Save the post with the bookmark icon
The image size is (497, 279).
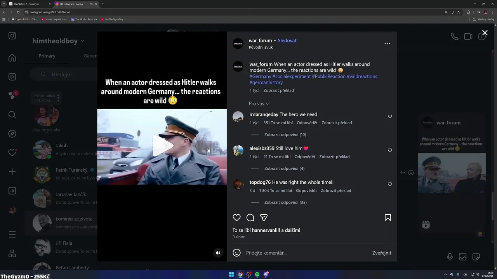[388, 218]
